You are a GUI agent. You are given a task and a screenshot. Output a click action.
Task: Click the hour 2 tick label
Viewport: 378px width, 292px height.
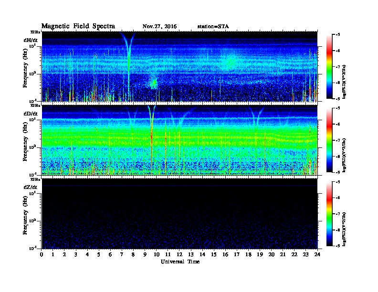(64, 255)
